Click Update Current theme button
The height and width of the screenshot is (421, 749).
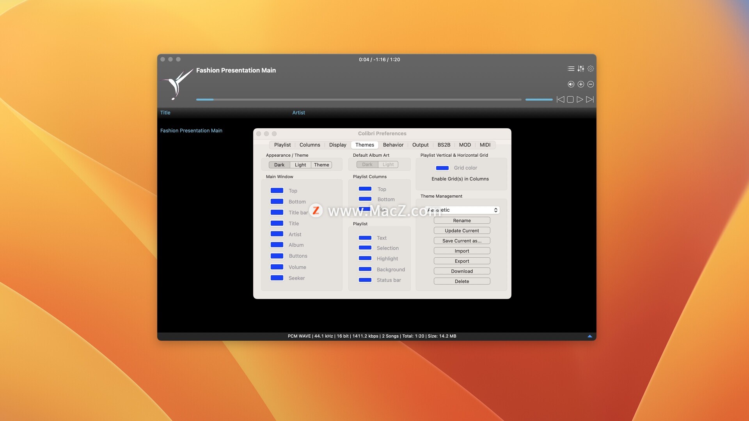coord(462,231)
